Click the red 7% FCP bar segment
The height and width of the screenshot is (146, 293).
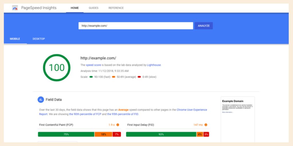pos(117,134)
